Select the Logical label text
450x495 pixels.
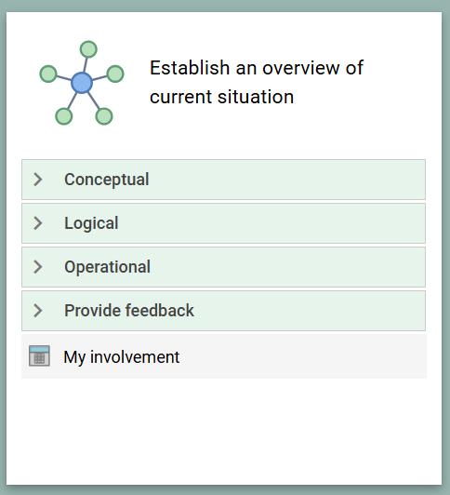pos(91,223)
